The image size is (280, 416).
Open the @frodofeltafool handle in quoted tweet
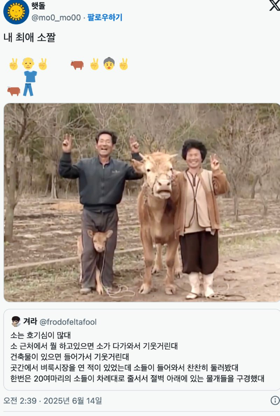68,322
